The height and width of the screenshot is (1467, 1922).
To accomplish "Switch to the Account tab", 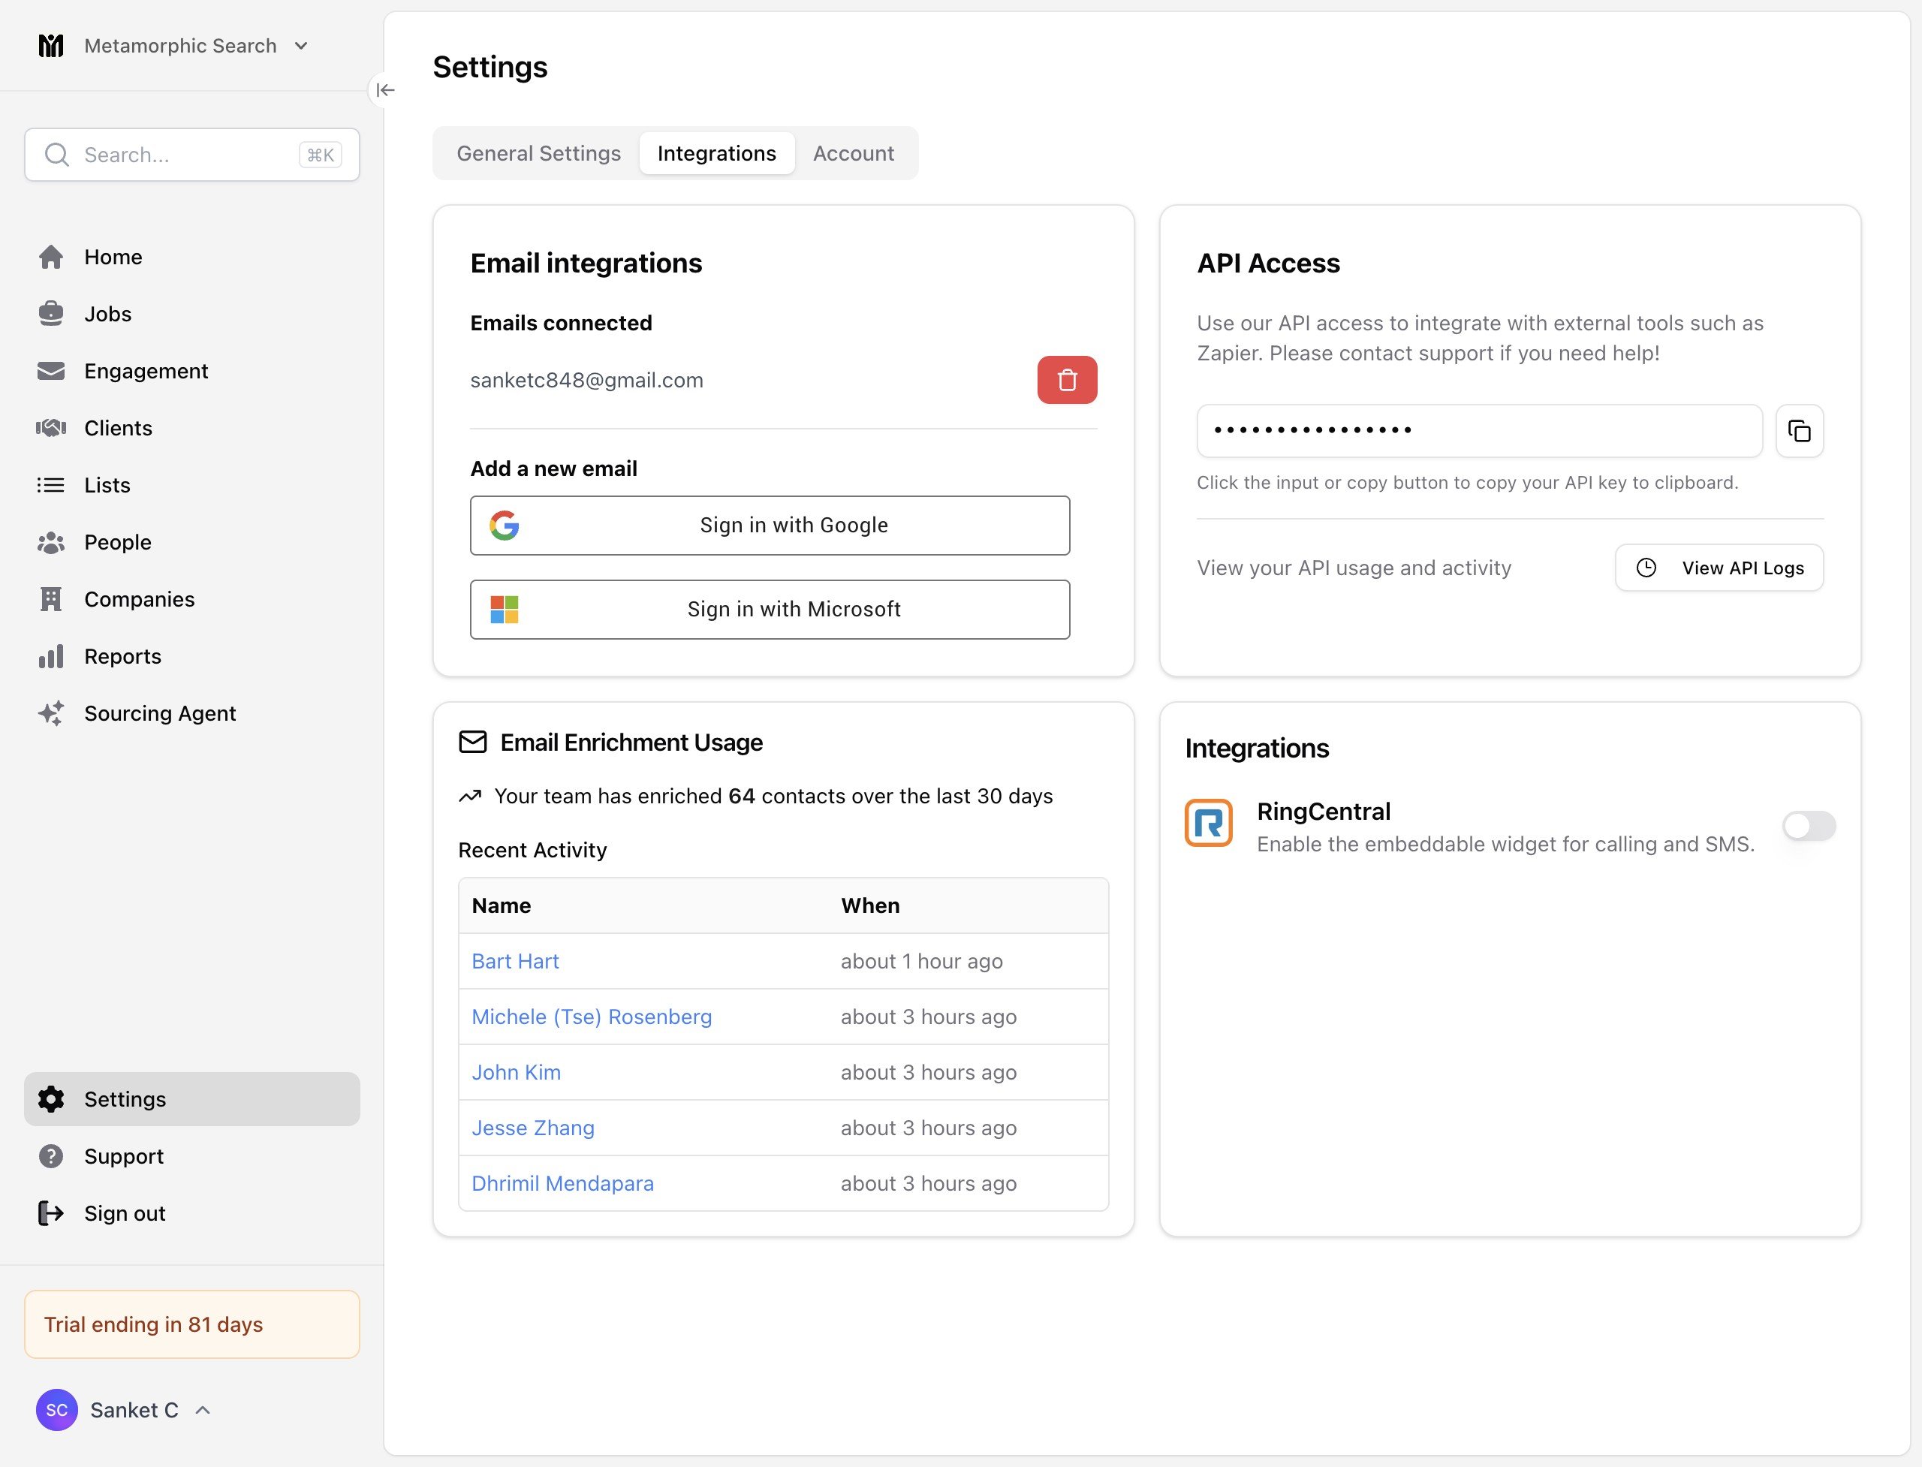I will click(x=853, y=154).
